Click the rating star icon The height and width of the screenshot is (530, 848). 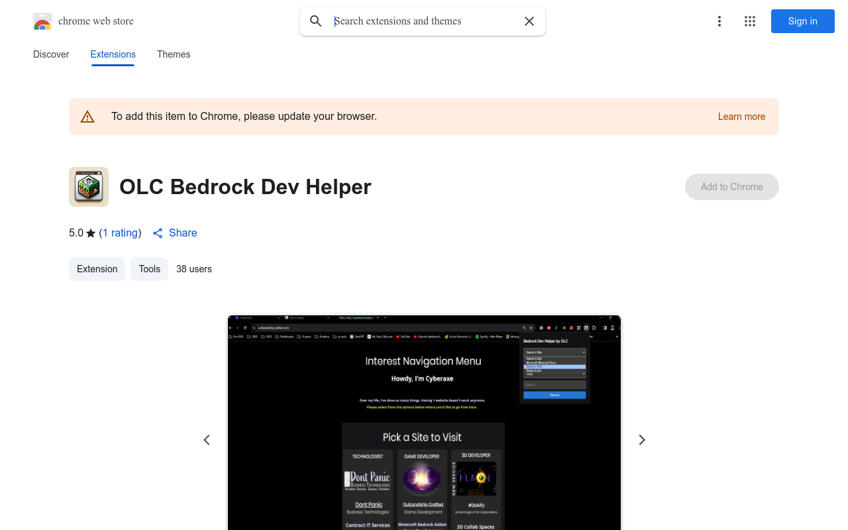point(91,233)
